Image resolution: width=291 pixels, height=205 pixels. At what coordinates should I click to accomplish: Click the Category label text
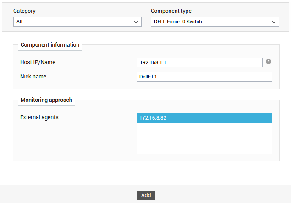(x=24, y=11)
